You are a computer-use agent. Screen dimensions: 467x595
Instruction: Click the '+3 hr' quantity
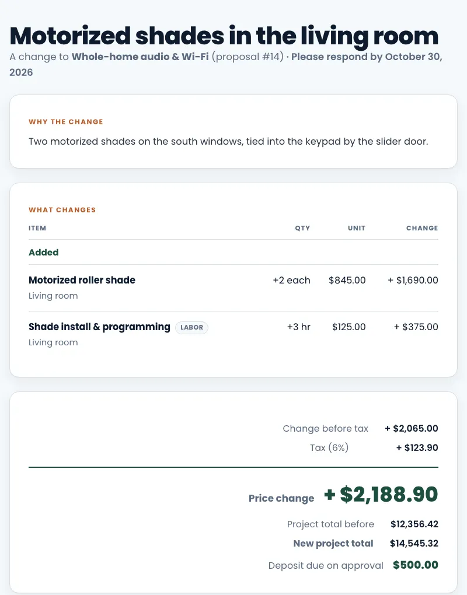point(298,327)
